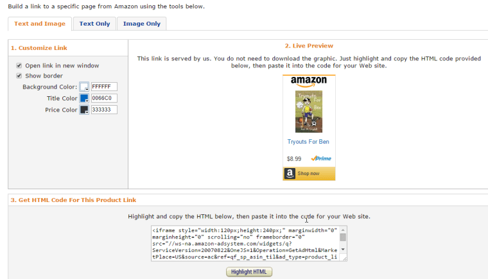Open the Tryouts For Ben book cover image
Image resolution: width=488 pixels, height=279 pixels.
point(308,111)
